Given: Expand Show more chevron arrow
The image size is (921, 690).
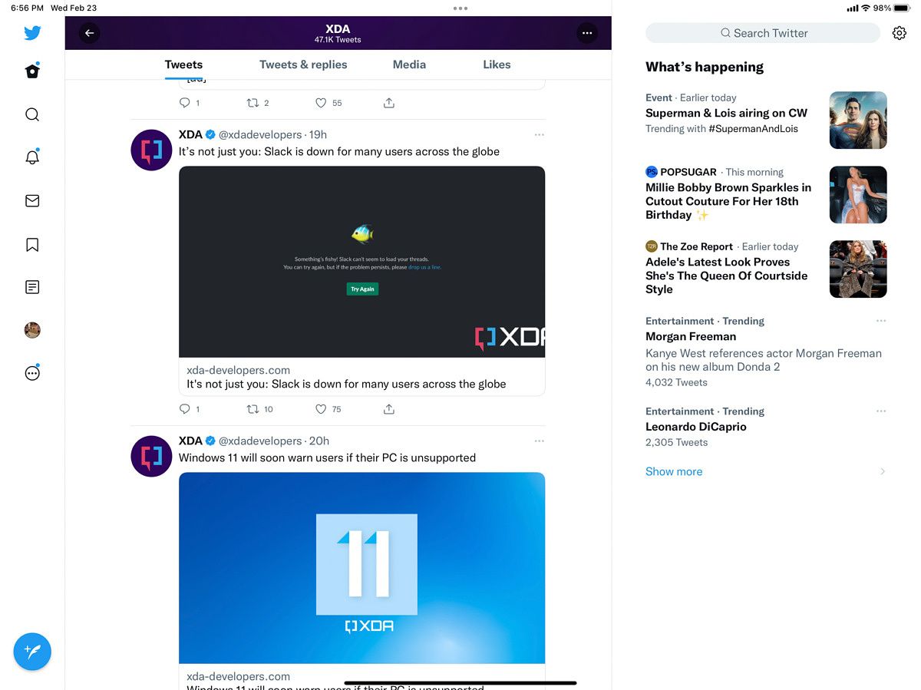Looking at the screenshot, I should pyautogui.click(x=883, y=471).
